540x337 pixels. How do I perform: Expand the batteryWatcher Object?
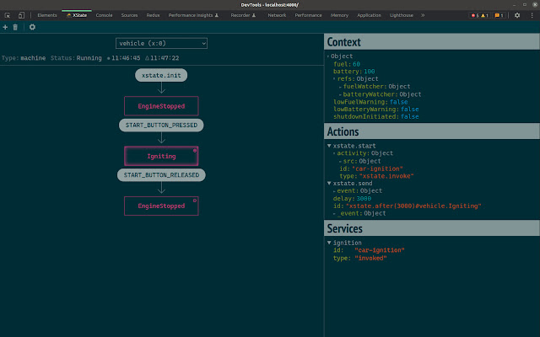pos(340,94)
